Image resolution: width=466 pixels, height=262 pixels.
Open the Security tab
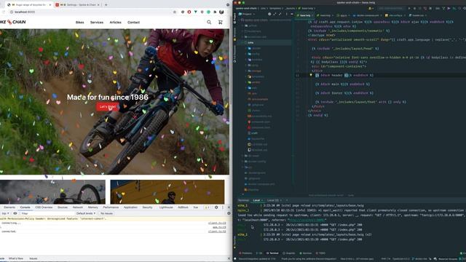click(x=147, y=207)
